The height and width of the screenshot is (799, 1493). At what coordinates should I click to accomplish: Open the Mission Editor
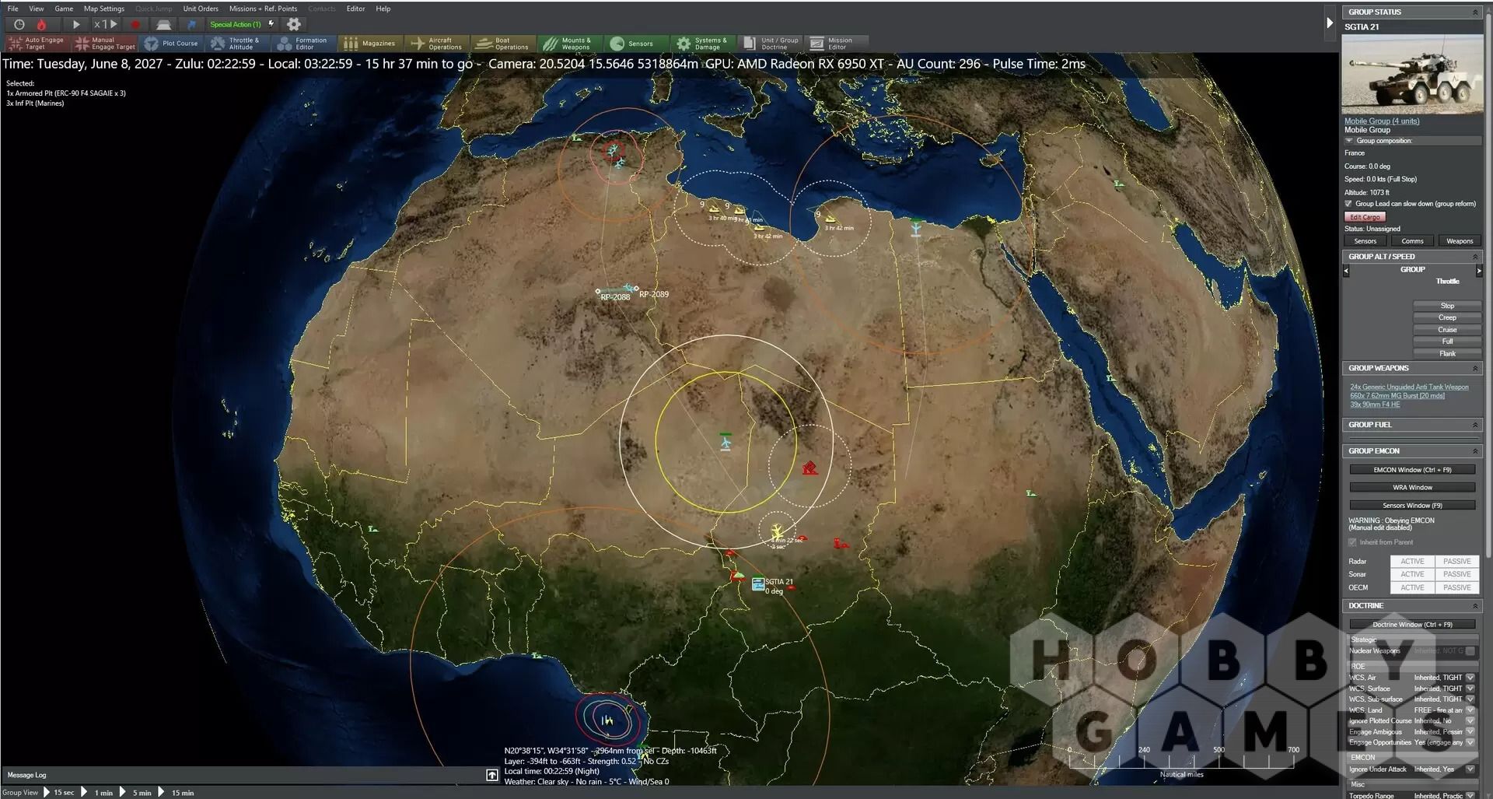(837, 44)
